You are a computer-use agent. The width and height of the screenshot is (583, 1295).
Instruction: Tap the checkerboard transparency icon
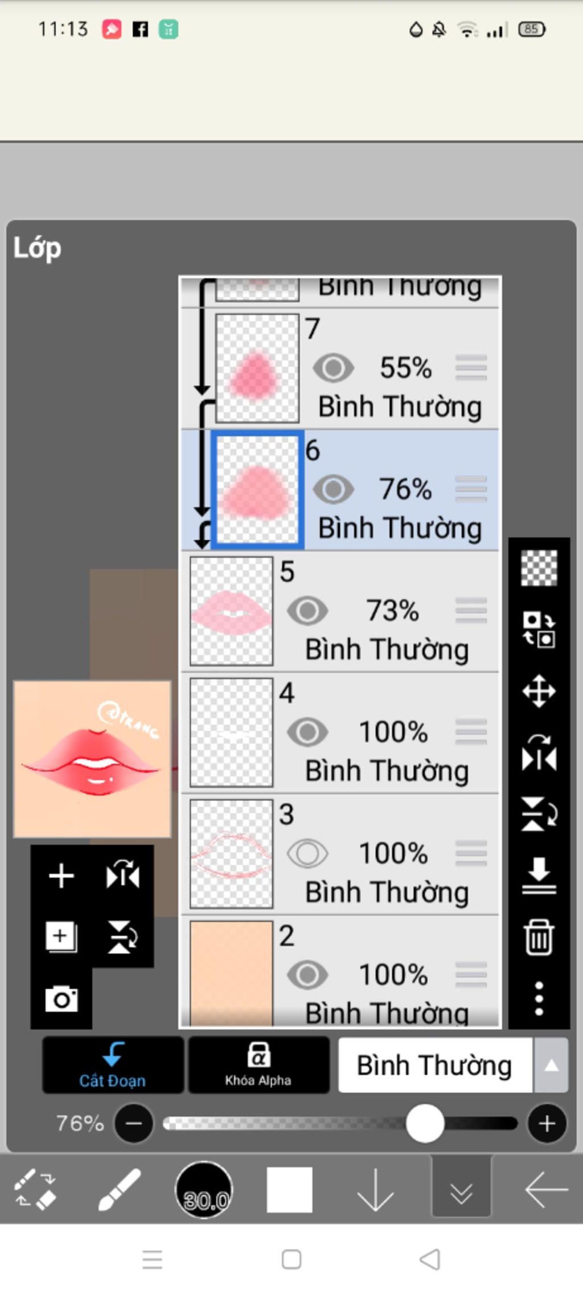coord(539,568)
